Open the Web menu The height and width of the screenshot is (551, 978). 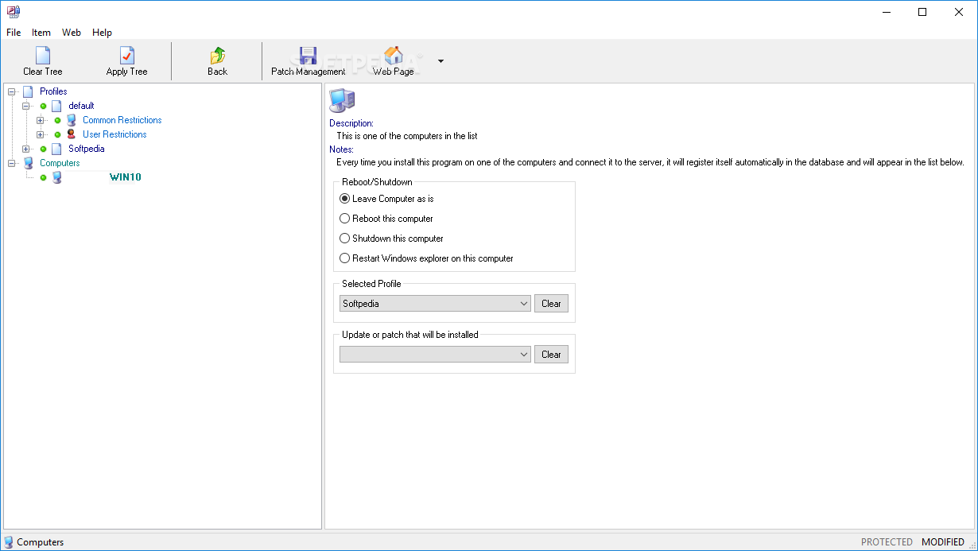[72, 33]
